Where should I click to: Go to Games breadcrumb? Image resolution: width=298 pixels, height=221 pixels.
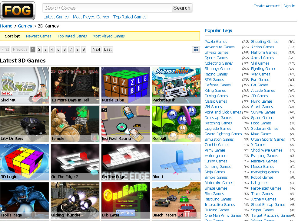click(25, 26)
